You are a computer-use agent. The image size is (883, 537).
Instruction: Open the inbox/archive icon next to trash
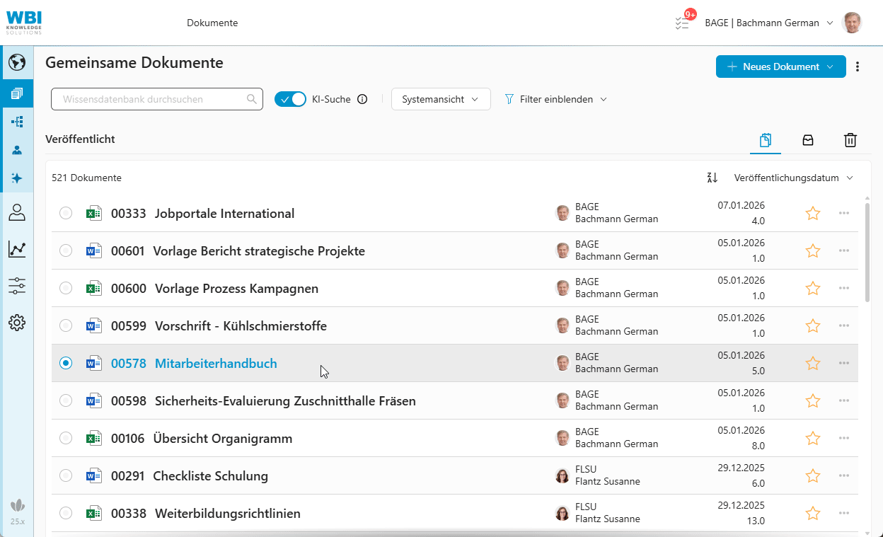click(807, 139)
